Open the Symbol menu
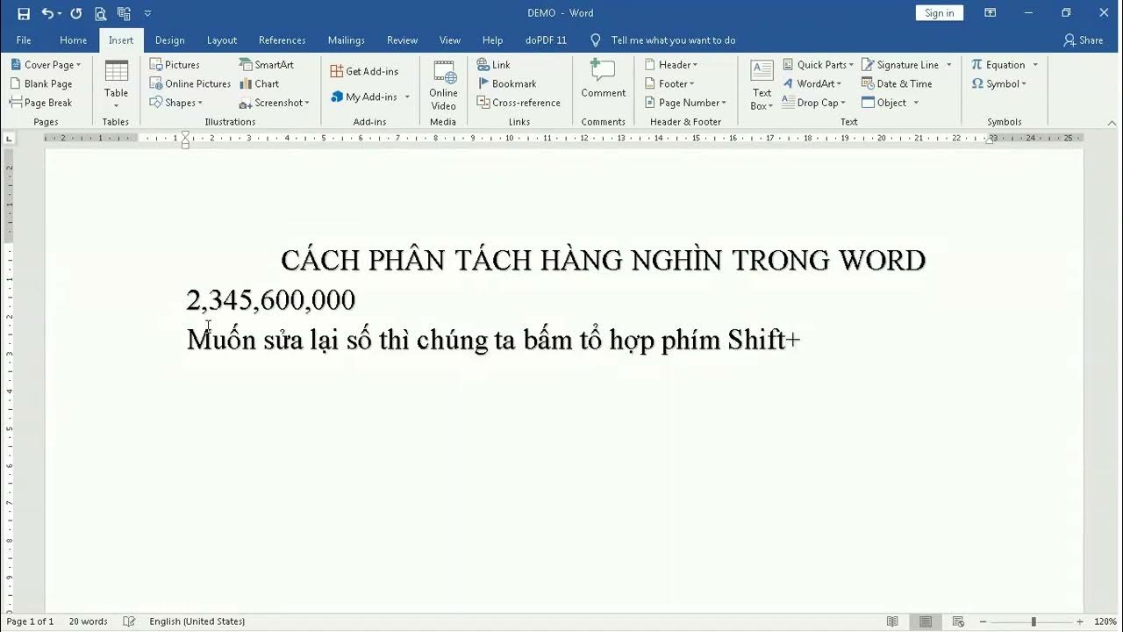The image size is (1123, 632). (x=998, y=84)
